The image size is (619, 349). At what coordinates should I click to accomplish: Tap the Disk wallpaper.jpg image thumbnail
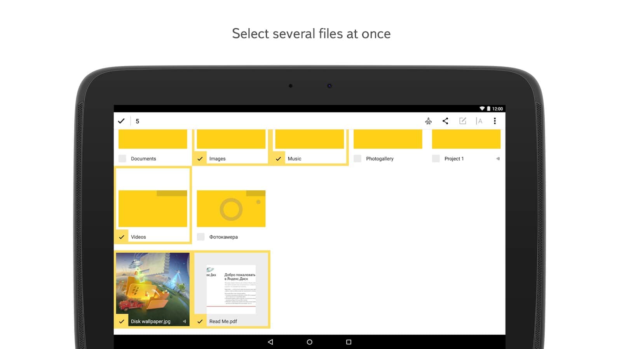click(x=153, y=283)
